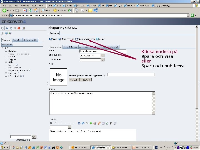Viewport: 200px width, 150px height.
Task: Click the browser Favorites star button
Action: click(59, 10)
